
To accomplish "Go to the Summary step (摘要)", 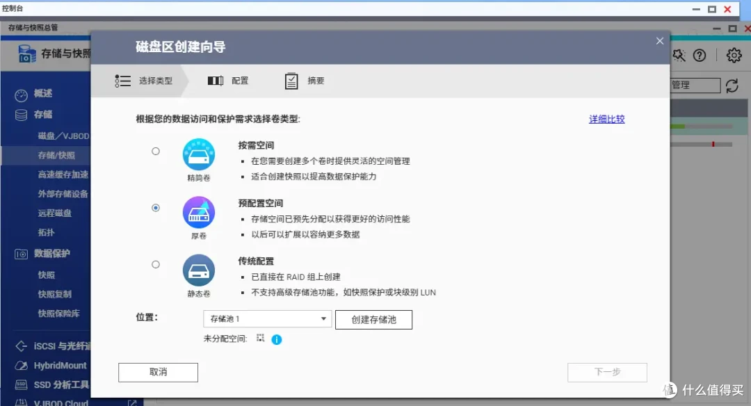I will click(316, 81).
